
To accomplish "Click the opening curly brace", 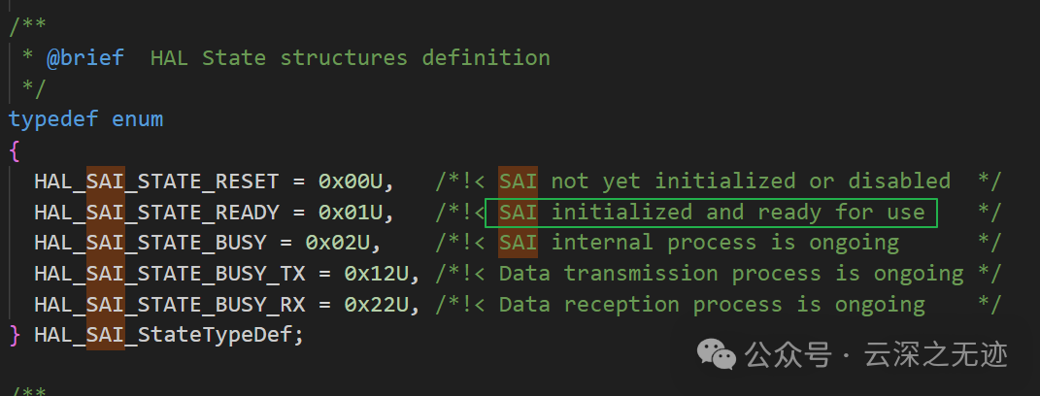I will coord(15,150).
